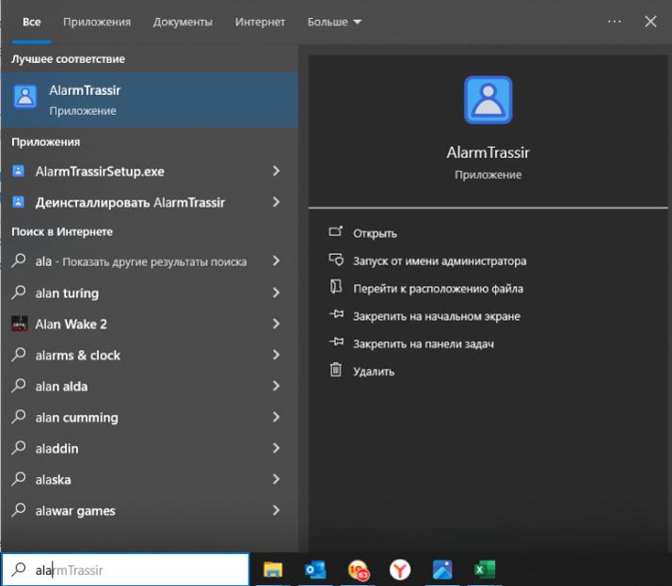Click the 1C taskbar icon with red badge
The image size is (672, 586).
click(x=358, y=570)
